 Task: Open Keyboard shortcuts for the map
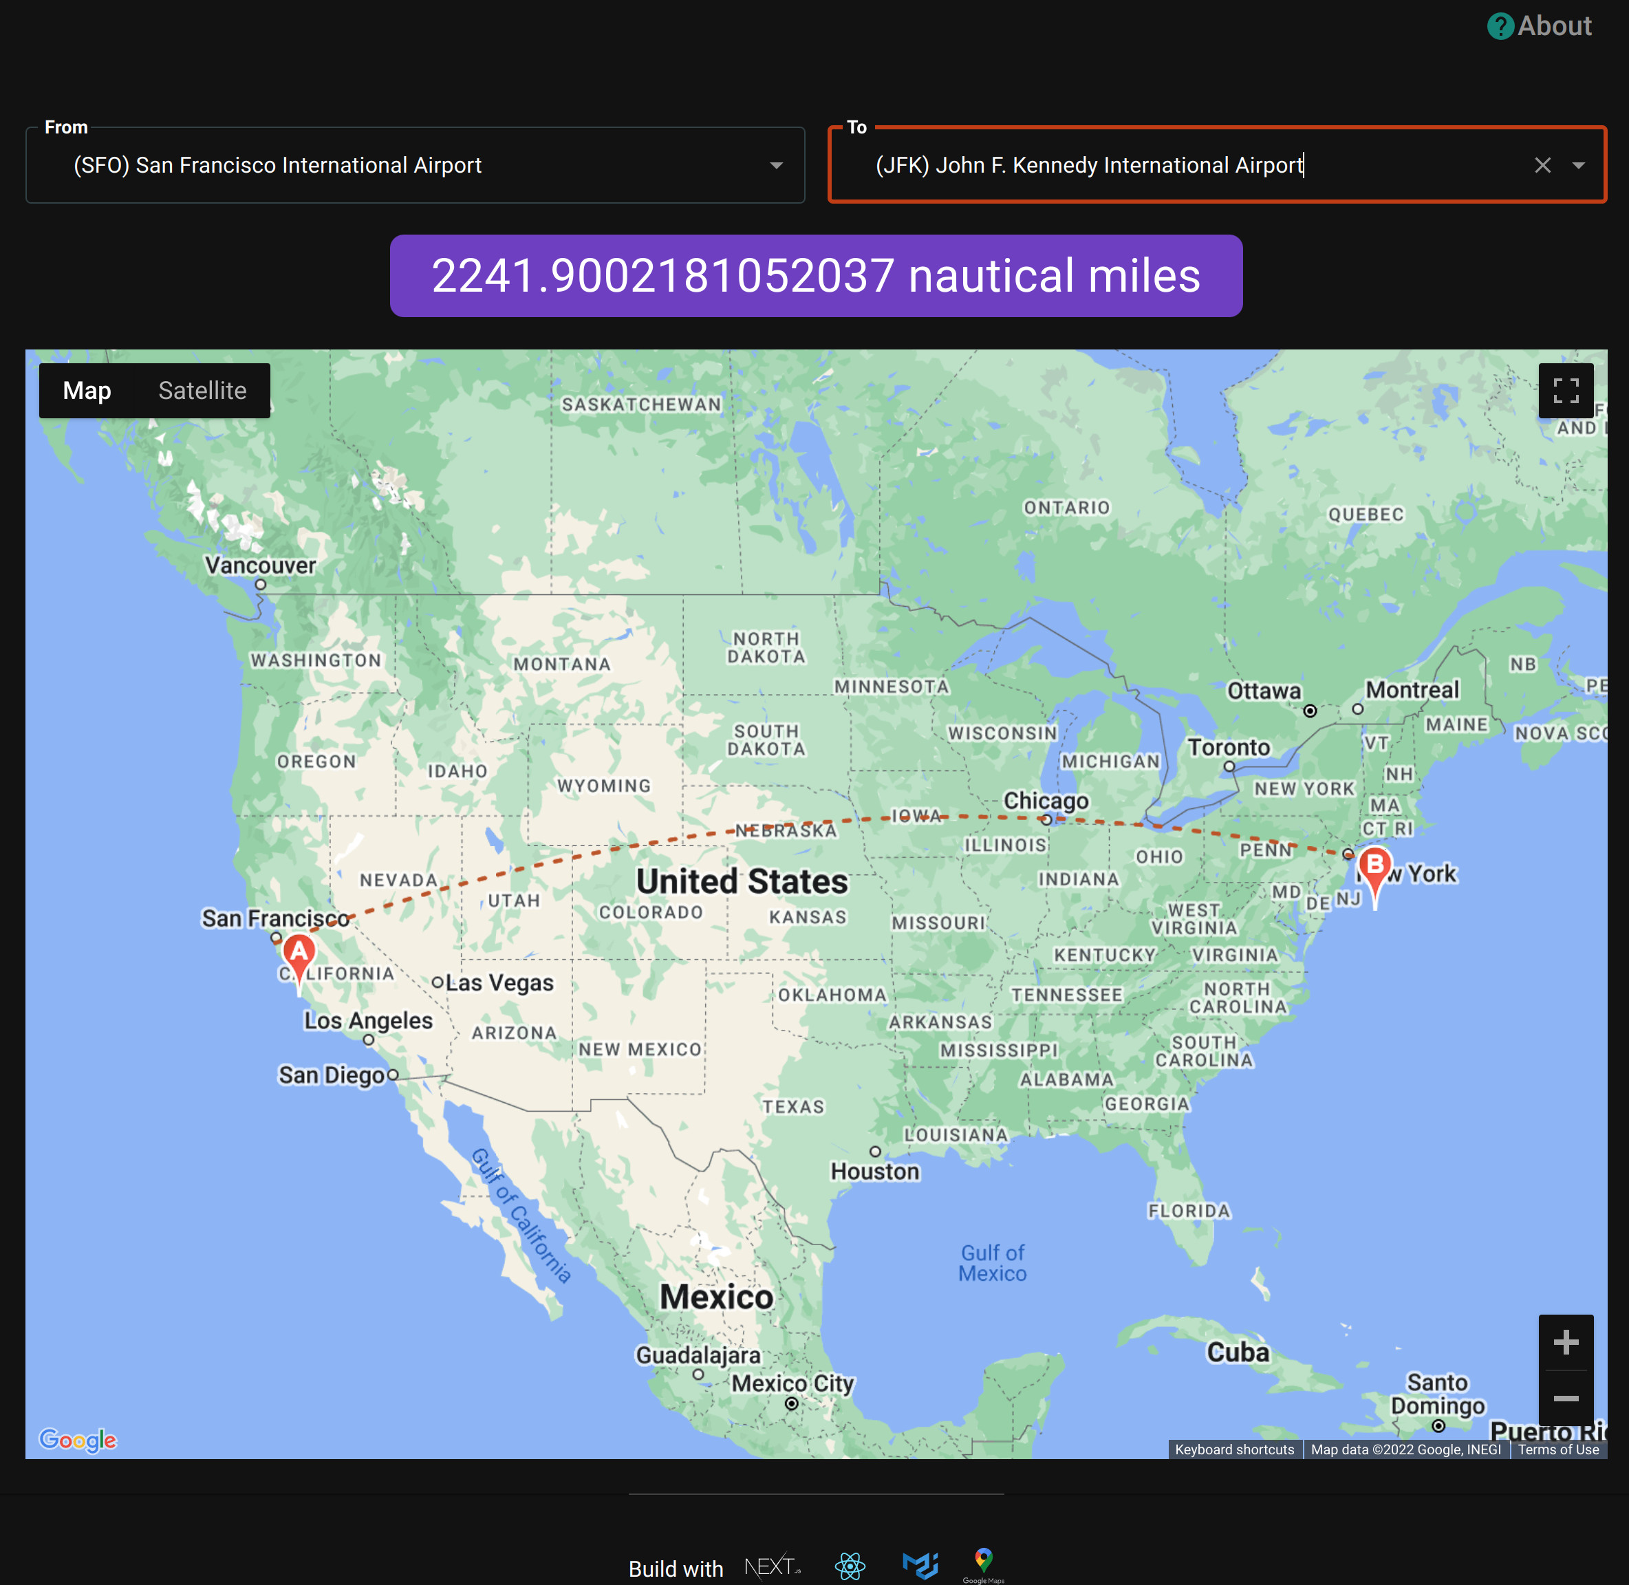[x=1233, y=1449]
